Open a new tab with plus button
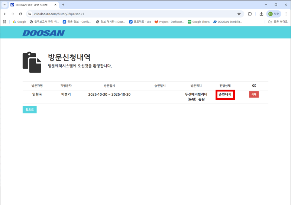The height and width of the screenshot is (206, 291). (x=63, y=5)
